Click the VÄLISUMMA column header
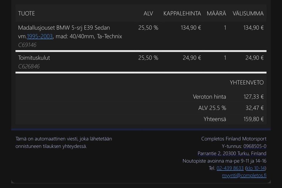 point(248,13)
